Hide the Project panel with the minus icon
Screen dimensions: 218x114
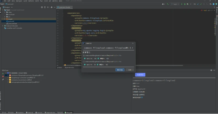pos(54,7)
